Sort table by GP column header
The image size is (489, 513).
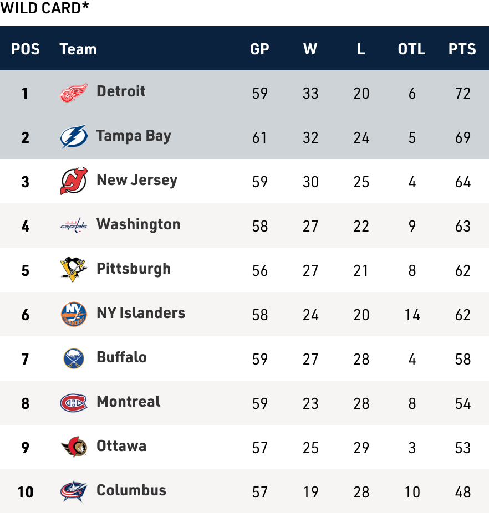click(x=259, y=49)
